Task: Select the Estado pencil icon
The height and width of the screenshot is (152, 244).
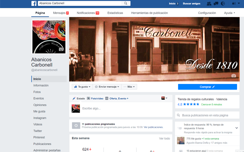Action: point(74,98)
